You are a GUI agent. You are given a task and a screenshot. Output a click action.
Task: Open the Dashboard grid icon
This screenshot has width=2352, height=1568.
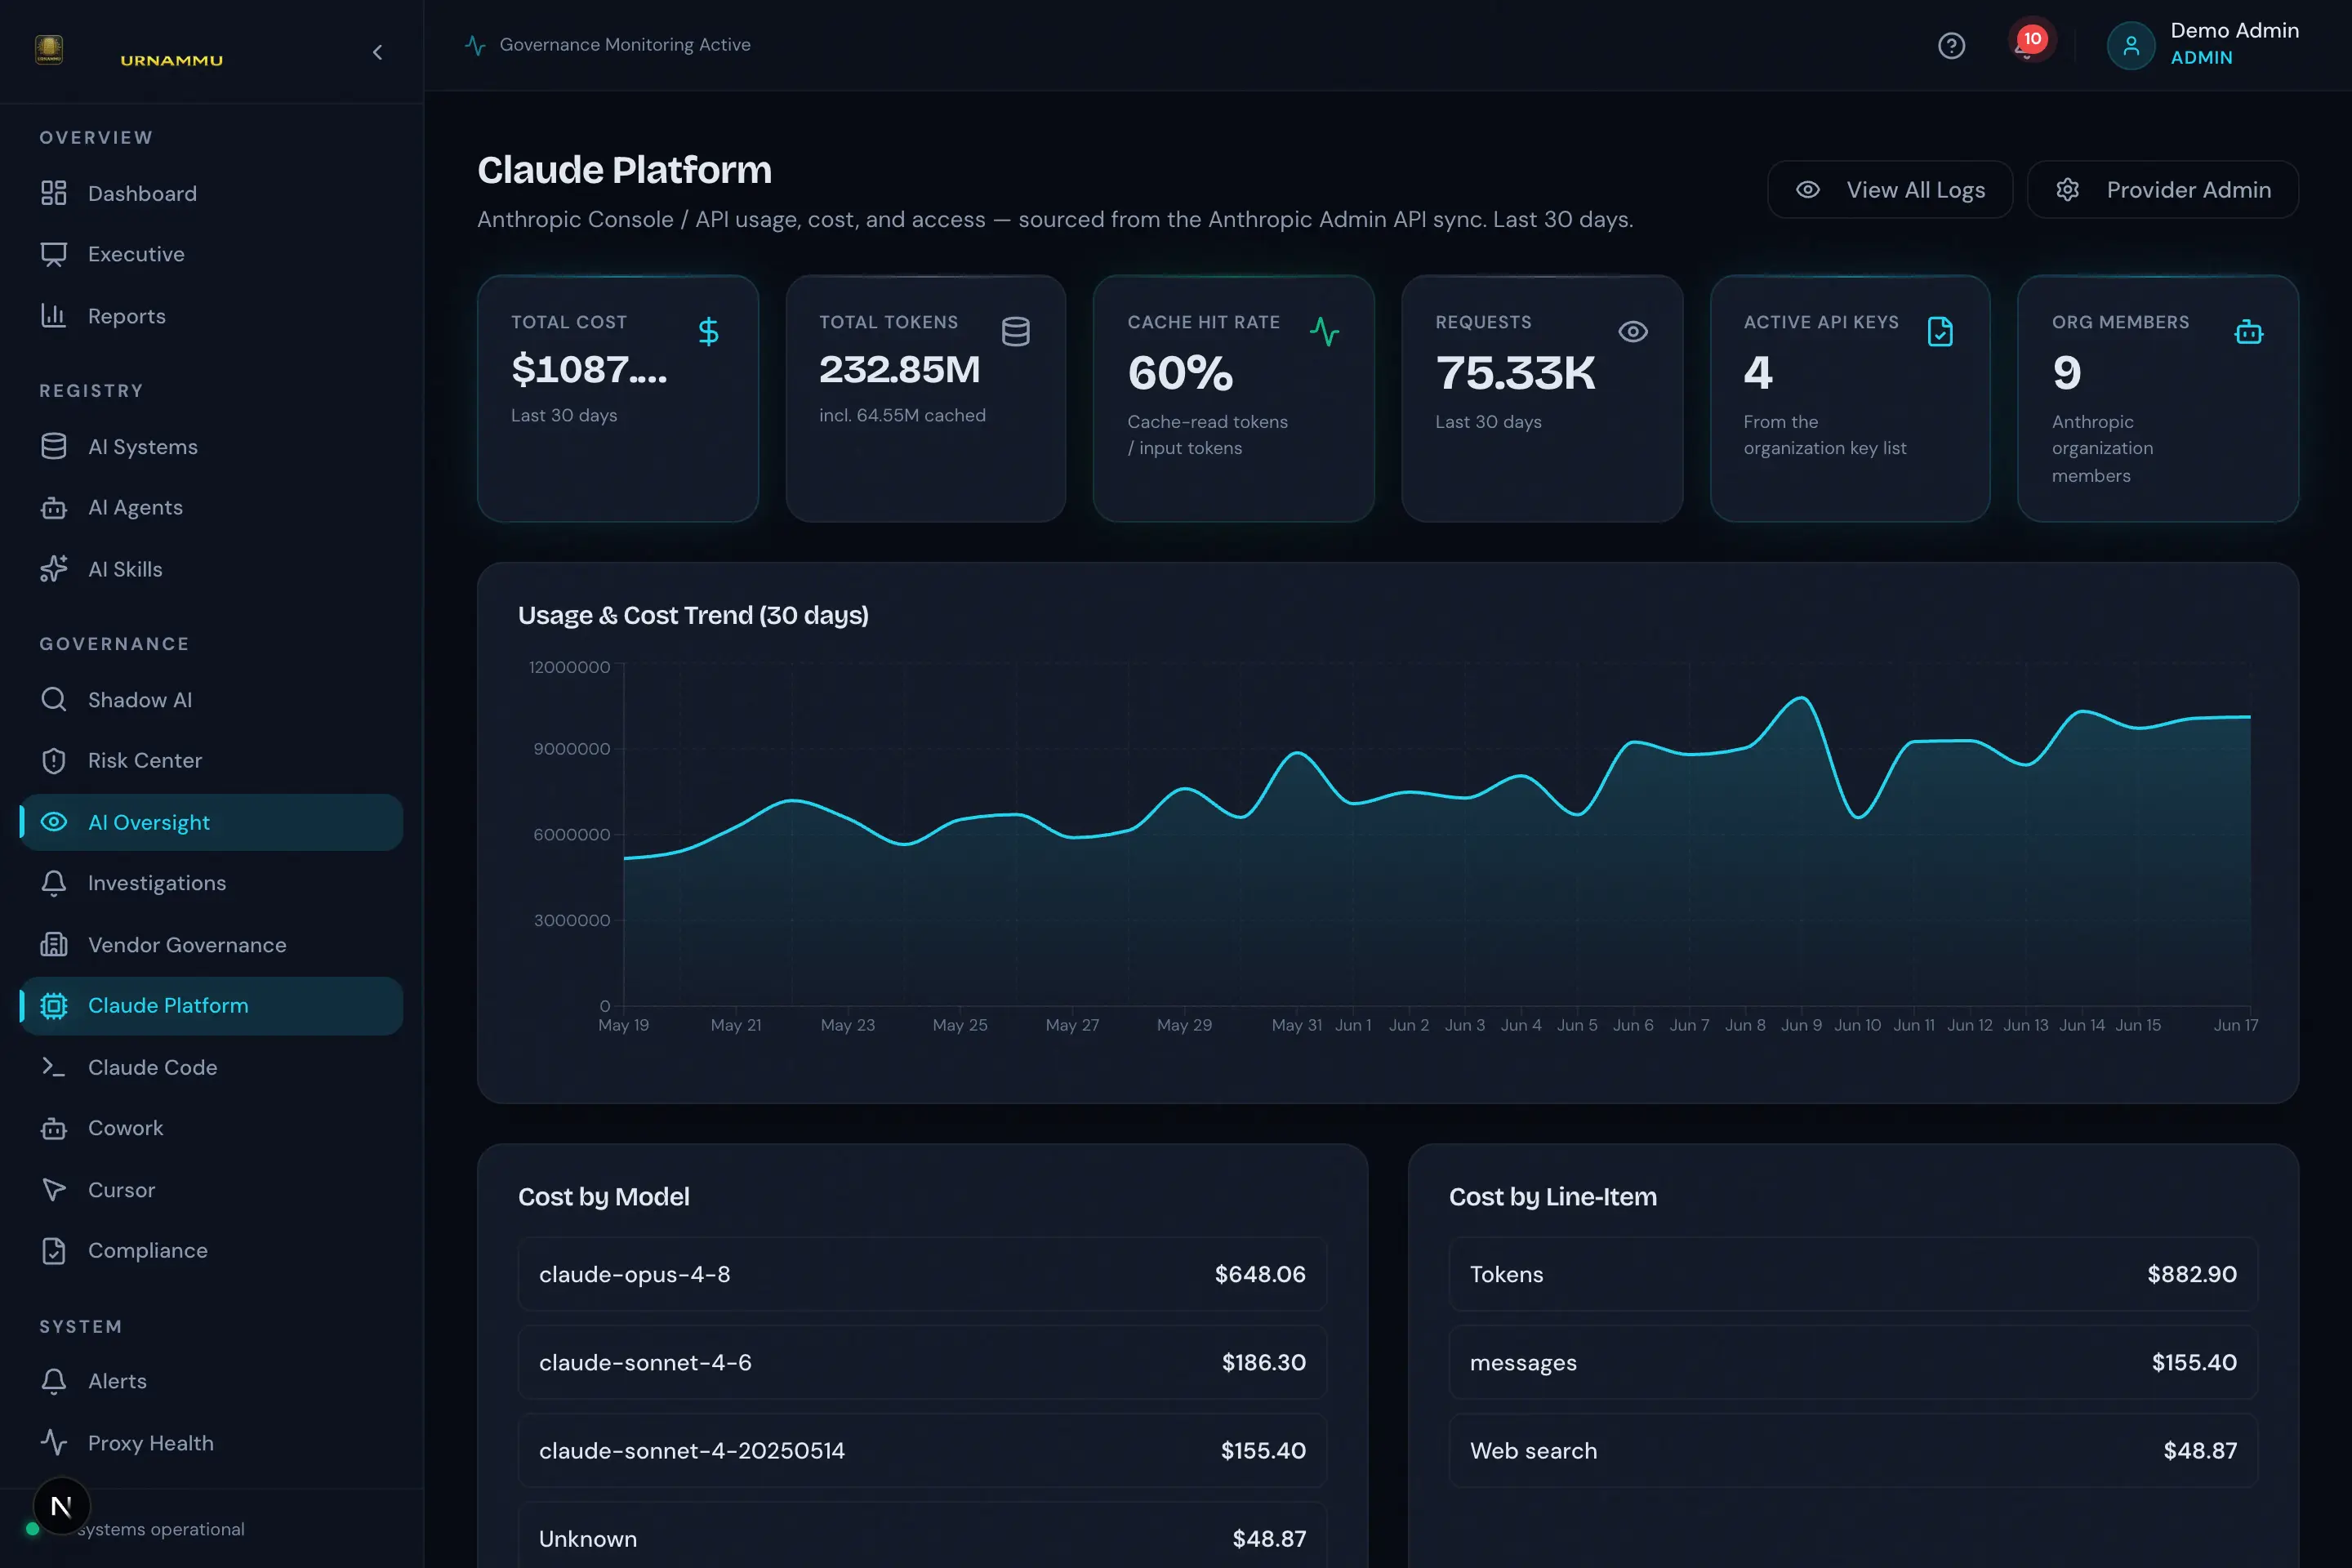click(54, 193)
